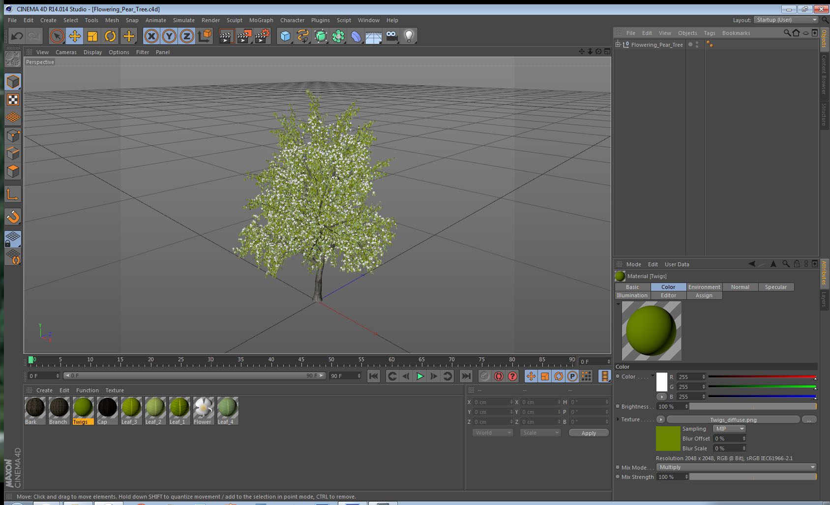The height and width of the screenshot is (505, 830).
Task: Switch to Model mode cube icon
Action: (x=13, y=82)
